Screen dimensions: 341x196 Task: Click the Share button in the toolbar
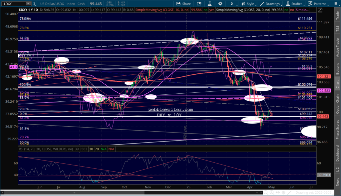click(x=183, y=4)
